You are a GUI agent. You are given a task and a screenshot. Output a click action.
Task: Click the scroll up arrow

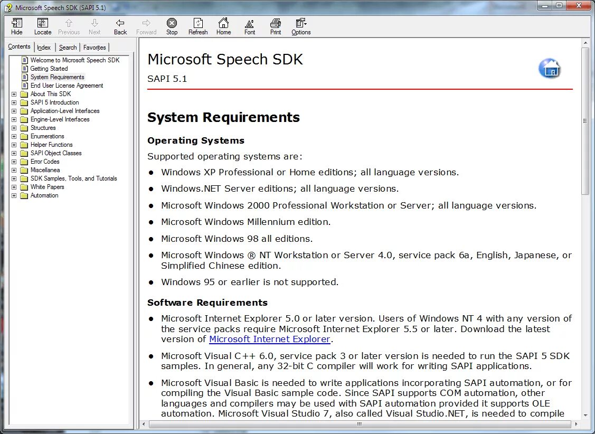coord(585,43)
